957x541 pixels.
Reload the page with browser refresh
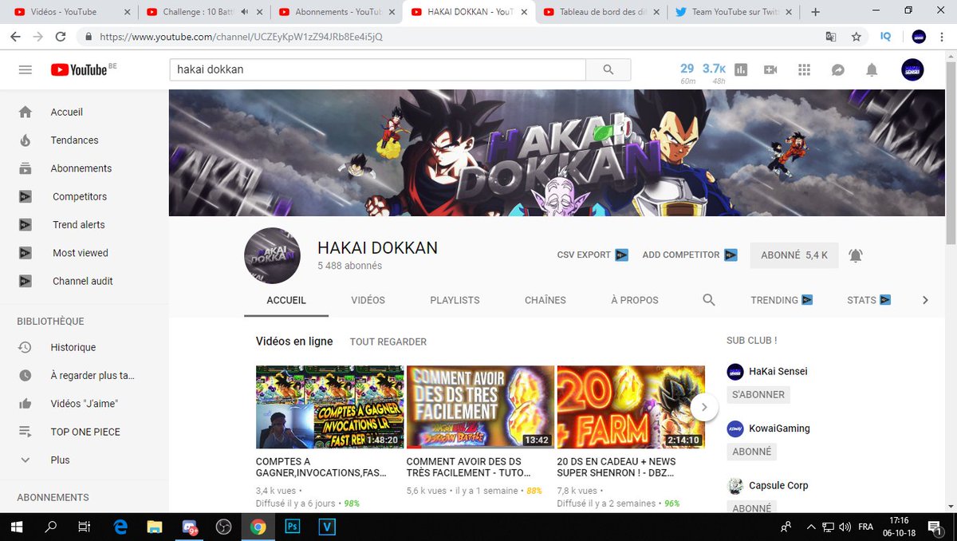[x=61, y=37]
